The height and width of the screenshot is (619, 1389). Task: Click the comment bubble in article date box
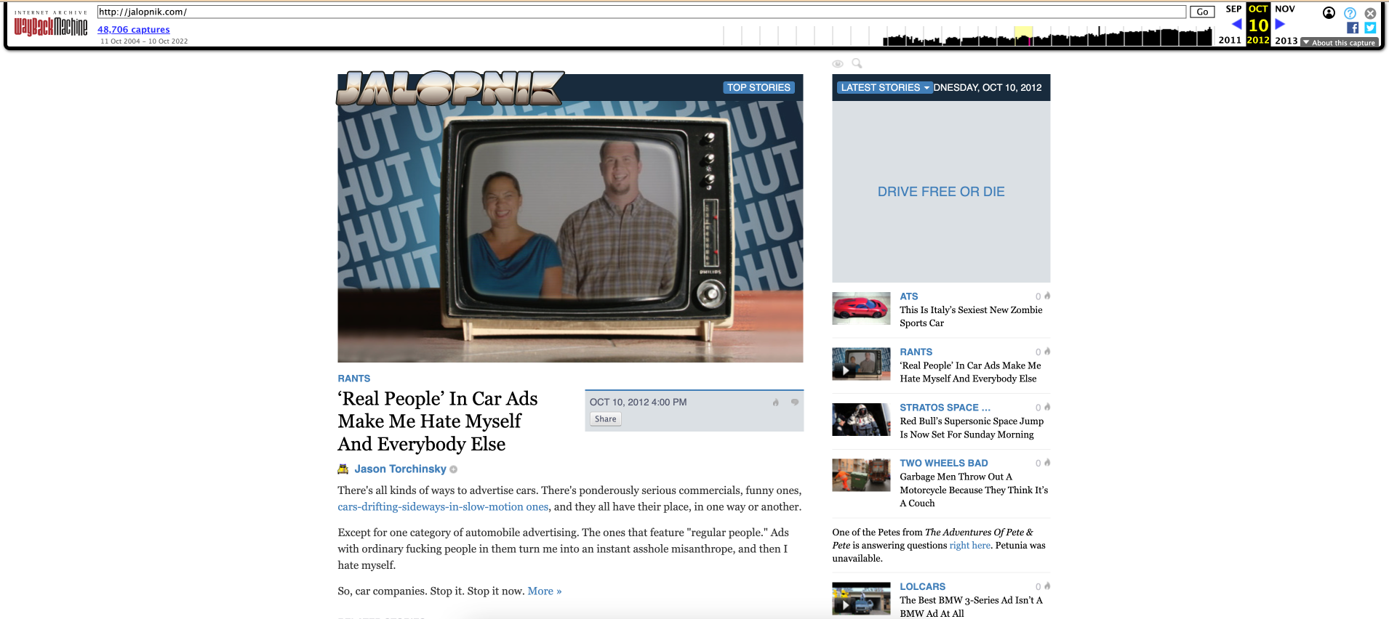pos(794,402)
